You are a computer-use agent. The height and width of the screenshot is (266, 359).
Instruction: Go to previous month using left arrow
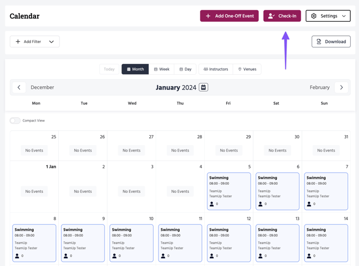19,87
